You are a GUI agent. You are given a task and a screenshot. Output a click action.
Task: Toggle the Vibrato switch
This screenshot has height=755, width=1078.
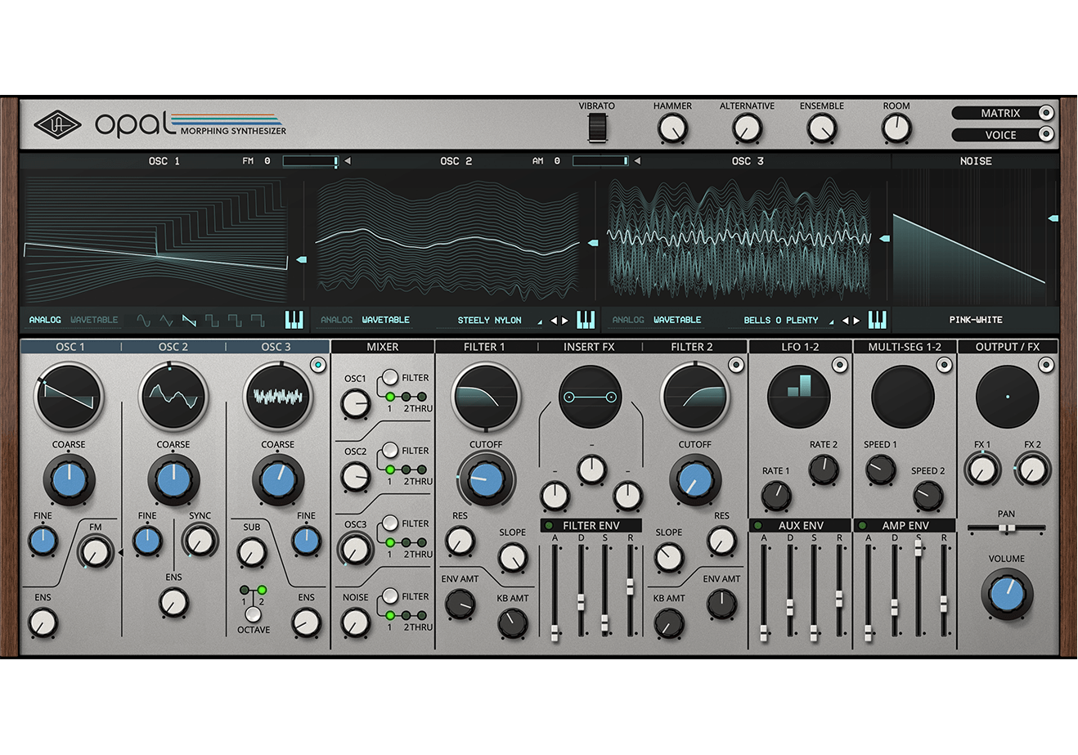(597, 128)
